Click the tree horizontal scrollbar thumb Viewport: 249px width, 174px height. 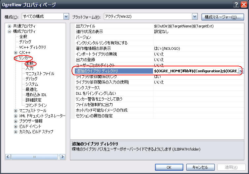tap(34, 157)
